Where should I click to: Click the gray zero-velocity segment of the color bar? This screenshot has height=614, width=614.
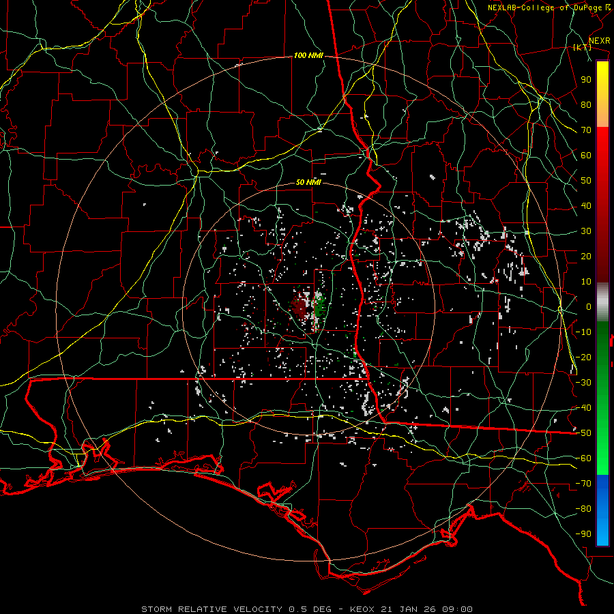coord(602,302)
